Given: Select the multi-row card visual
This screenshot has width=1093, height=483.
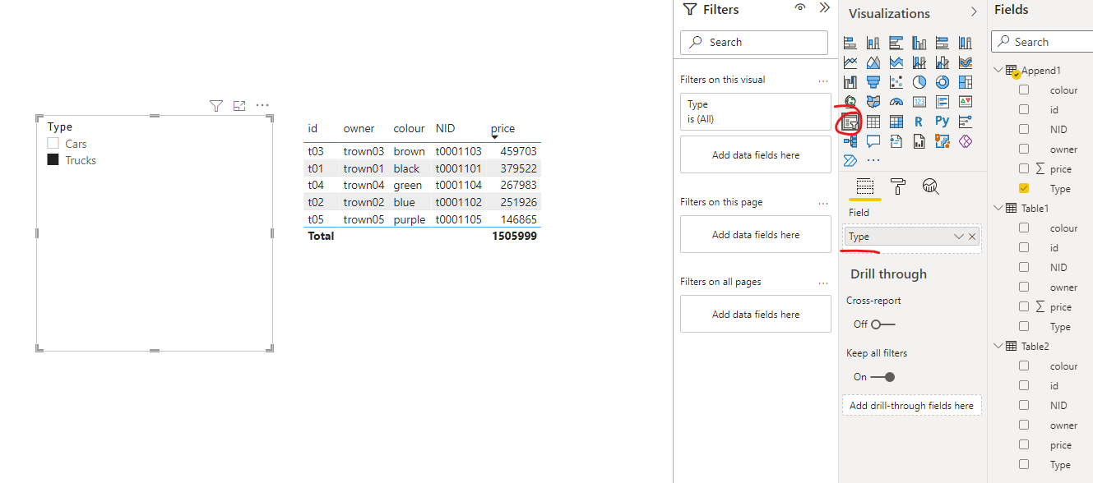Looking at the screenshot, I should point(942,102).
